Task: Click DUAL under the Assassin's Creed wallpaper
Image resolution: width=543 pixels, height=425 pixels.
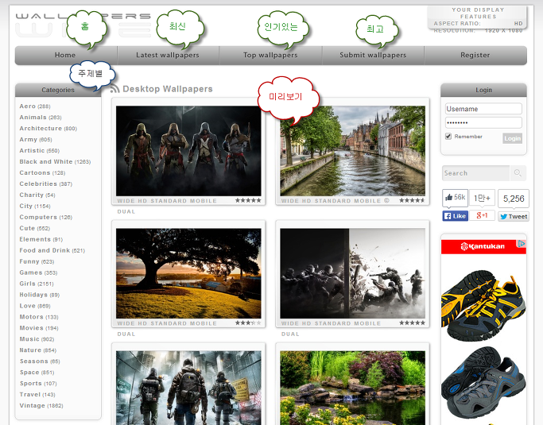Action: [126, 211]
